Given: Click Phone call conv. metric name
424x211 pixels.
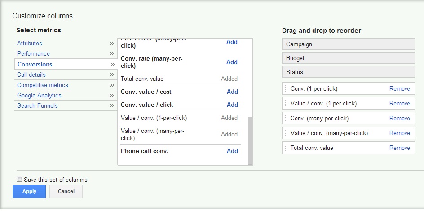Looking at the screenshot, I should click(145, 151).
